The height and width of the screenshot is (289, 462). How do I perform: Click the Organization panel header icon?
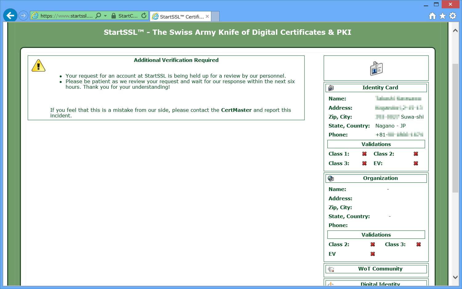pyautogui.click(x=331, y=178)
